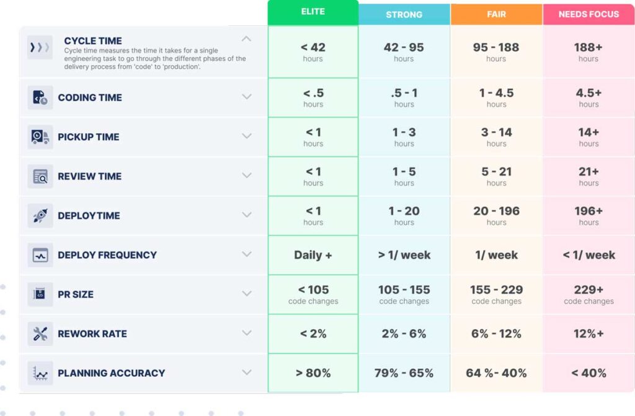Click the Cycle Time arrows icon
635x416 pixels.
click(40, 48)
